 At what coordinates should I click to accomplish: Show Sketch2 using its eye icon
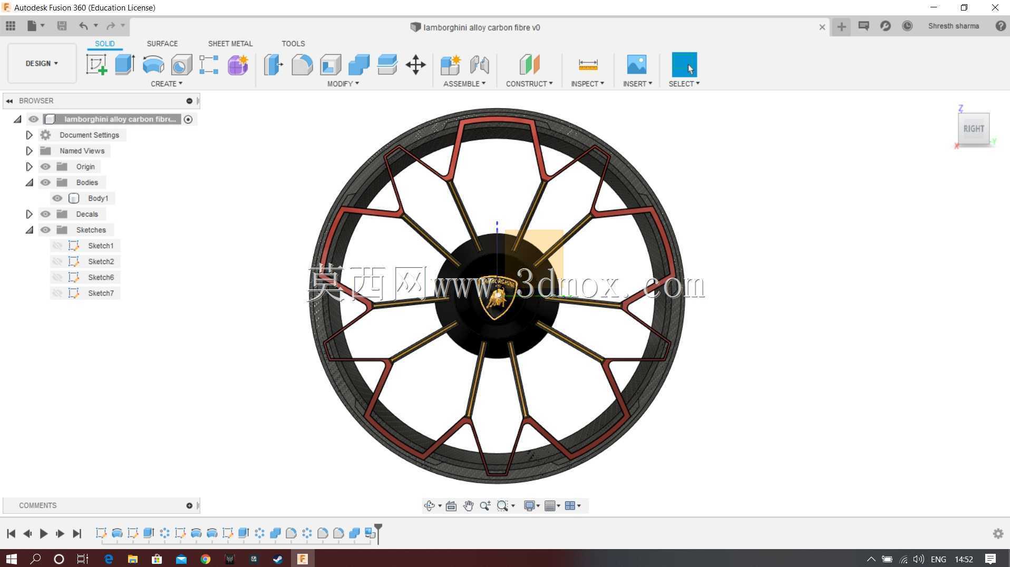(57, 261)
